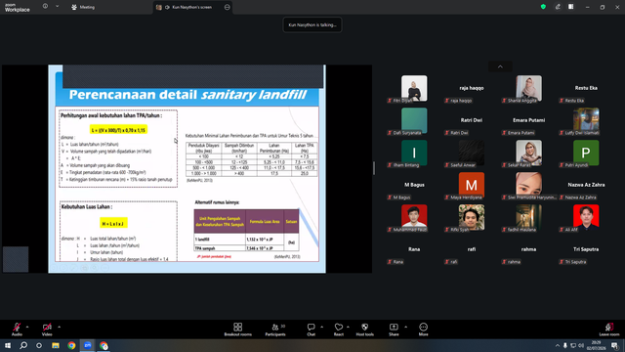Click the meeting info icon beside Workplace
Viewport: 625px width, 352px height.
(45, 7)
